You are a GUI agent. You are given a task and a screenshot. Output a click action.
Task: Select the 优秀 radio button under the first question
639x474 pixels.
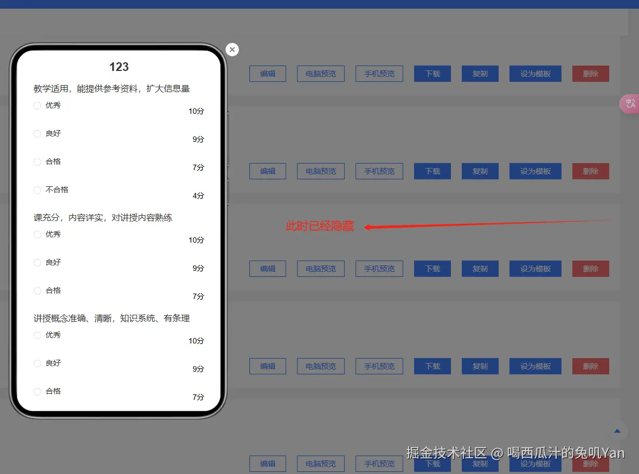[37, 105]
